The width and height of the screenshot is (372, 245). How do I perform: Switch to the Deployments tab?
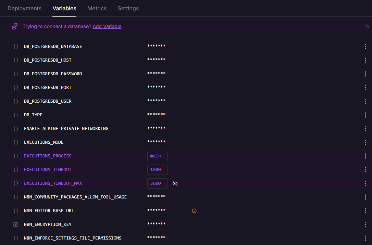pyautogui.click(x=24, y=8)
